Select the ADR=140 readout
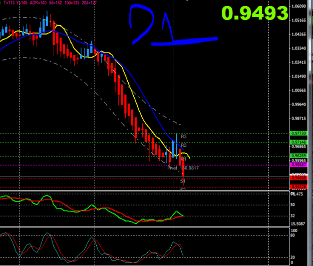The width and height of the screenshot is (313, 266). [38, 2]
